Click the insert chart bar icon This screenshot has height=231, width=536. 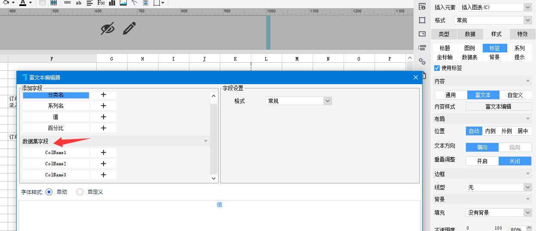(112, 3)
